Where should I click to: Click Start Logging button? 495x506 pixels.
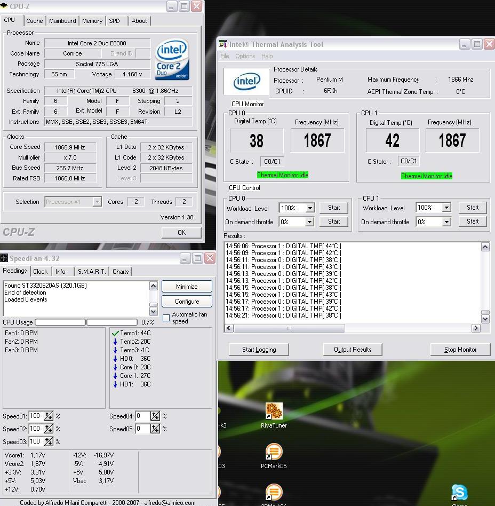pyautogui.click(x=259, y=350)
